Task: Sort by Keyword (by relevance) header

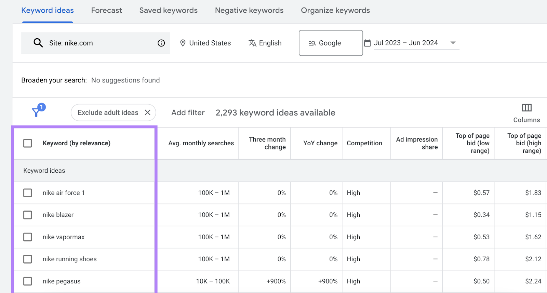Action: 77,143
